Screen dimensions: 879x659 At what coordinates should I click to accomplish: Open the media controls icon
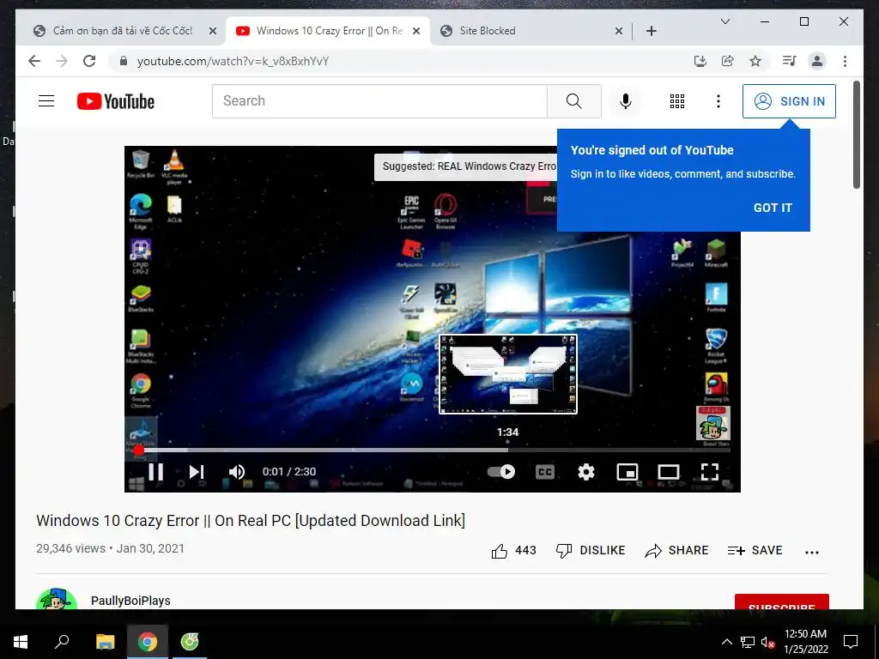[790, 61]
